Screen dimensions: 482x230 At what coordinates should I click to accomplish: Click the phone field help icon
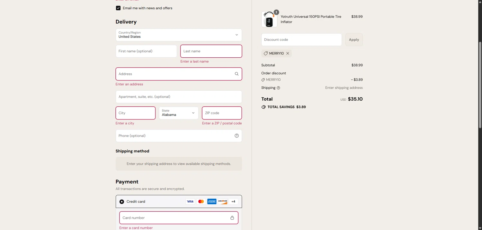pyautogui.click(x=237, y=136)
